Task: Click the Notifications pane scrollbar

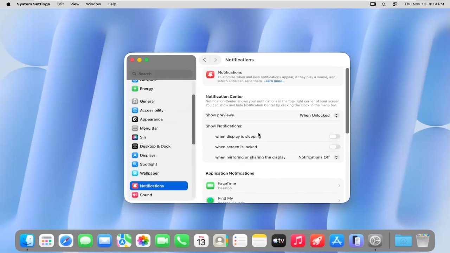Action: pos(347,100)
